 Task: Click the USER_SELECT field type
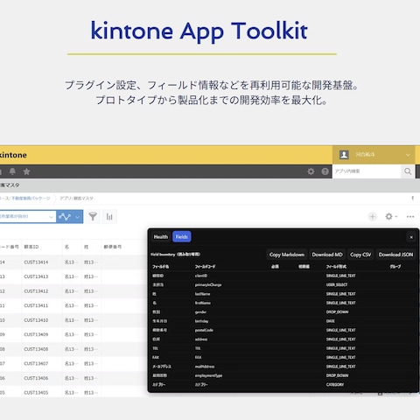(337, 285)
